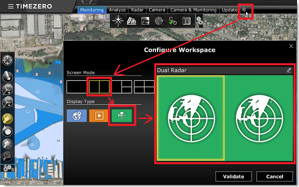The image size is (299, 187).
Task: Click the Cancel button
Action: [274, 176]
